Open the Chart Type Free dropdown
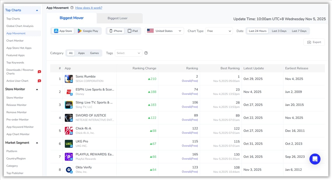 tap(219, 31)
